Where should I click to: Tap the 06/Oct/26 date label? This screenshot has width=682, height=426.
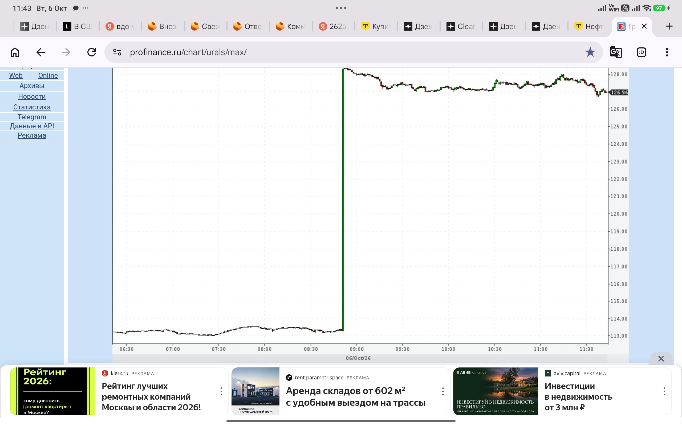[358, 358]
